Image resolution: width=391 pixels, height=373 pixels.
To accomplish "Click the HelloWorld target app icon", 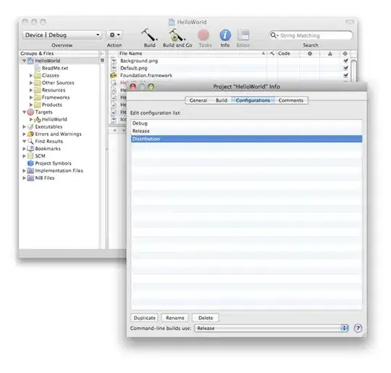I will tap(38, 120).
